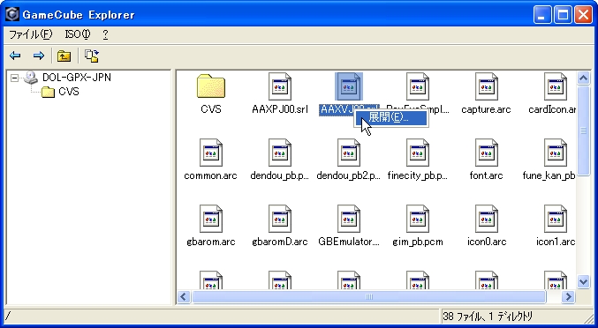Screen dimensions: 598x328
Task: Click the icon0.arc file name label
Action: [x=487, y=242]
